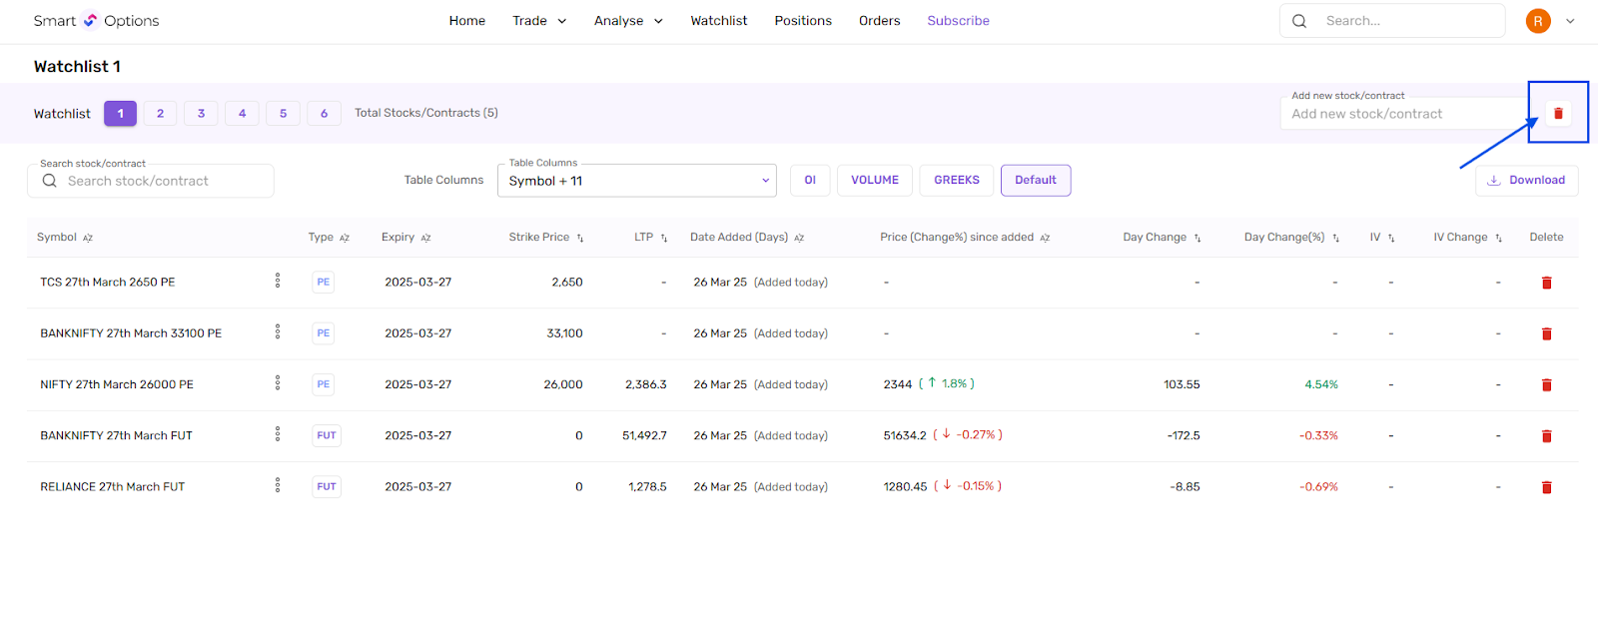Viewport: 1598px width, 625px height.
Task: Expand the Trade menu dropdown
Action: 539,21
